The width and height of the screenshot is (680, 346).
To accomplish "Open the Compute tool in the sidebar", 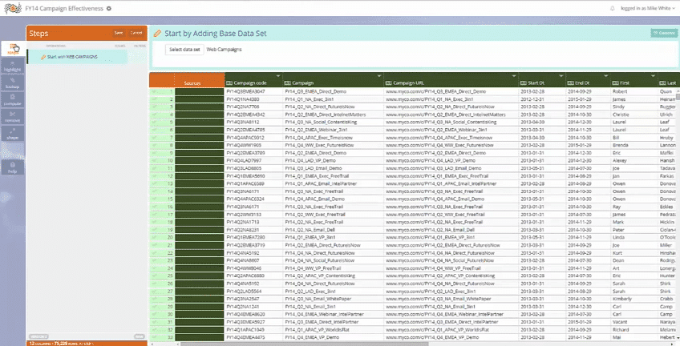I will point(12,99).
